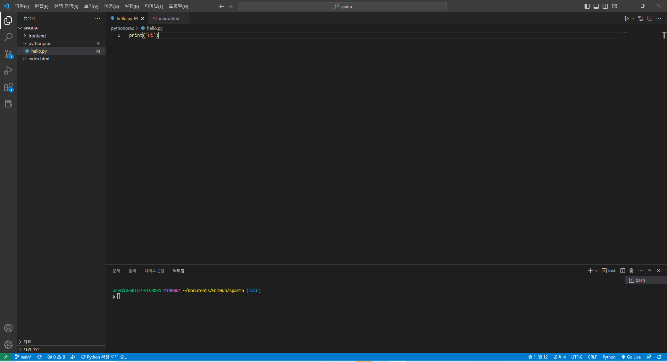Image resolution: width=667 pixels, height=362 pixels.
Task: Start Go Live server
Action: [x=631, y=357]
